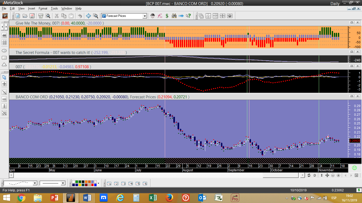Screen dimensions: 362x203
Task: Launch the Explorer binoculars icon
Action: coord(174,16)
